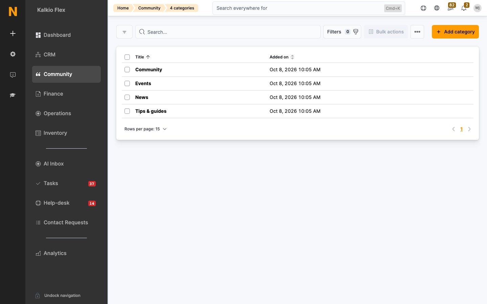487x304 pixels.
Task: Click the lifebuoy support icon in the top bar
Action: coord(423,8)
